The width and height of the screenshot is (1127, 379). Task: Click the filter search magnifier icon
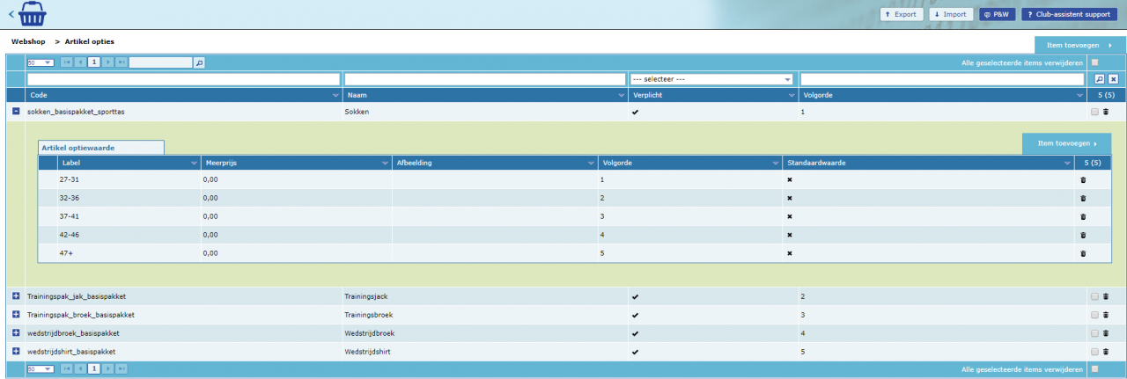[x=1100, y=79]
